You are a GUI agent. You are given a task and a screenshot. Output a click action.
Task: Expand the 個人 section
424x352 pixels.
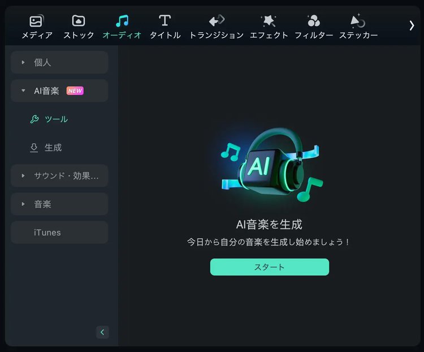[23, 62]
